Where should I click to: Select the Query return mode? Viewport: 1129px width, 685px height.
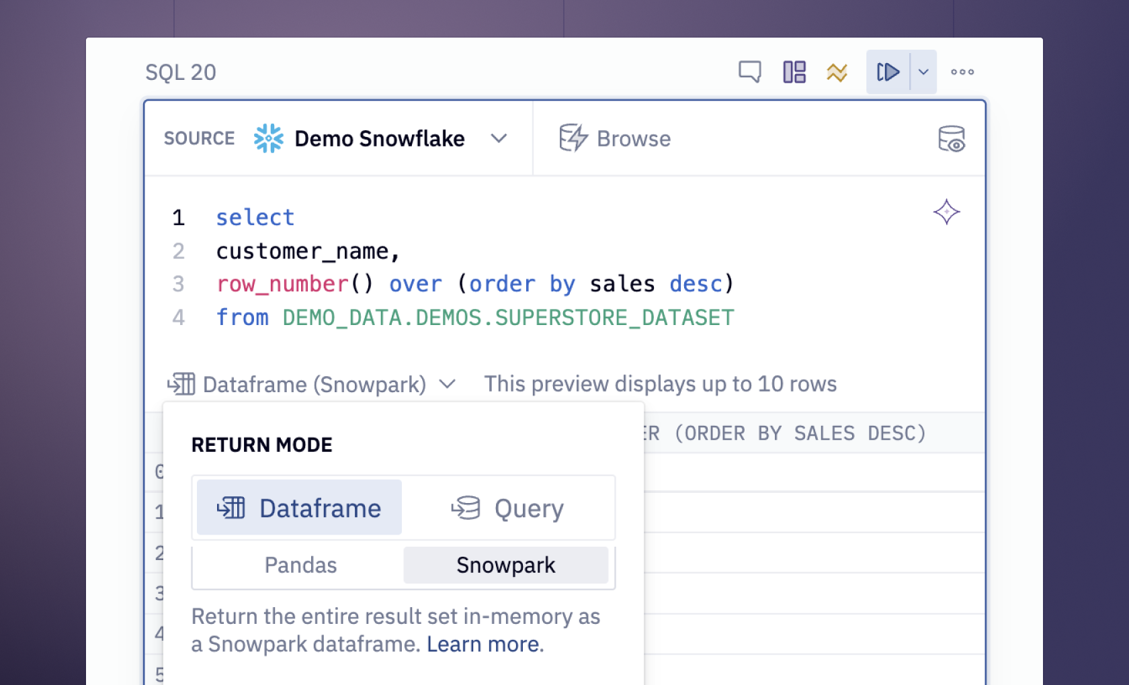click(x=507, y=508)
